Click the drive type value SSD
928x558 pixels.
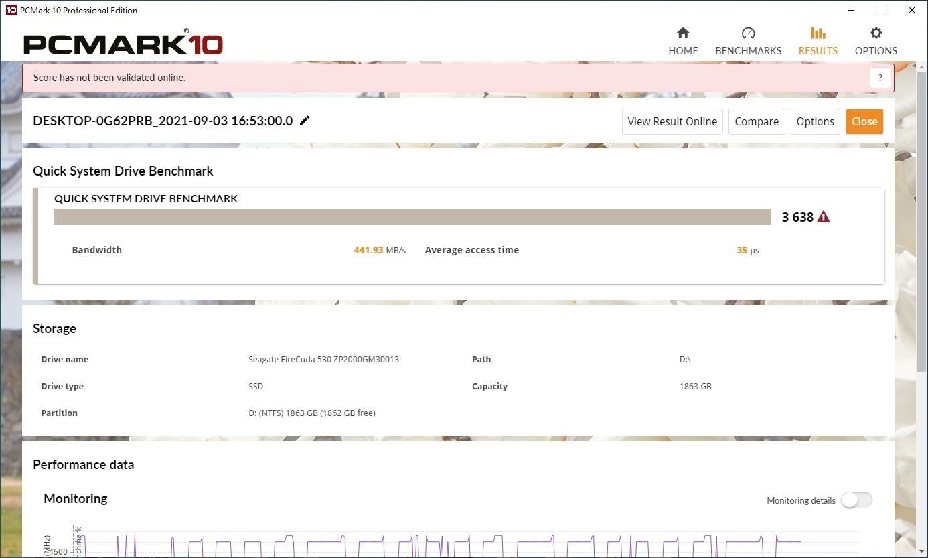pos(256,387)
